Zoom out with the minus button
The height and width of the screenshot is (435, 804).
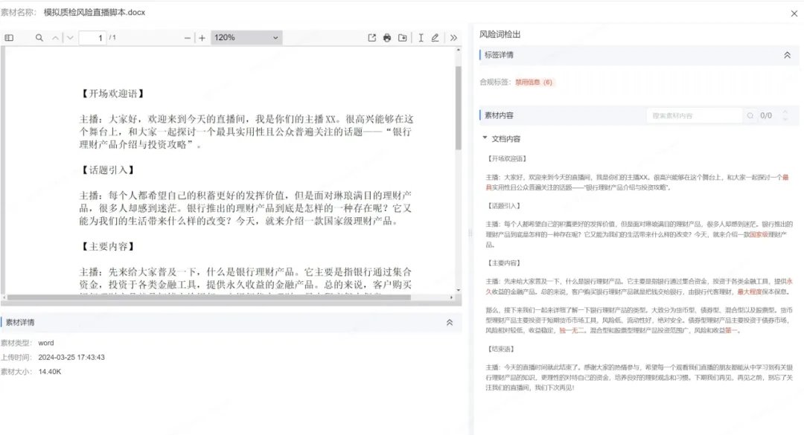188,38
